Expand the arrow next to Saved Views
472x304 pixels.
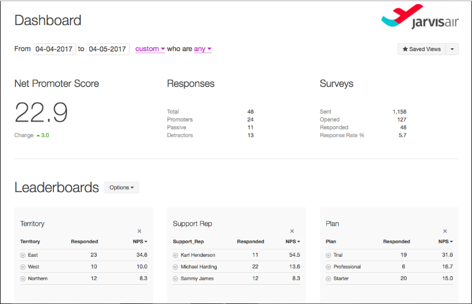(x=452, y=49)
